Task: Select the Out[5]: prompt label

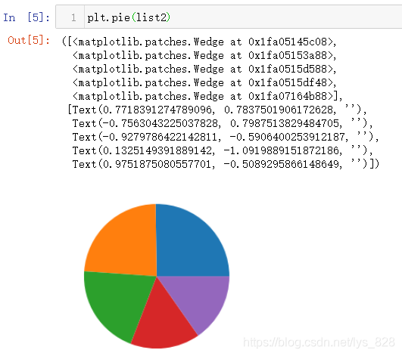Action: [29, 40]
